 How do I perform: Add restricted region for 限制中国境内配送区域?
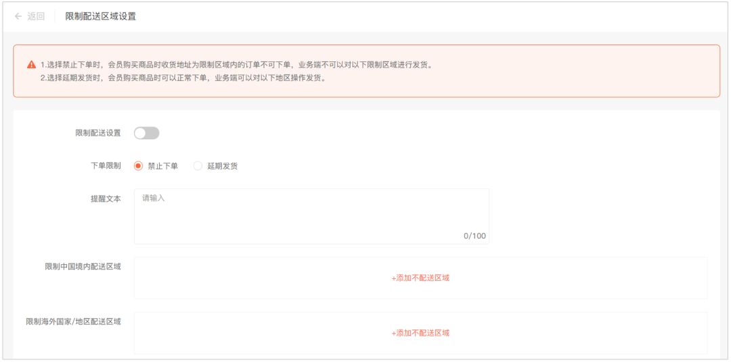point(420,278)
